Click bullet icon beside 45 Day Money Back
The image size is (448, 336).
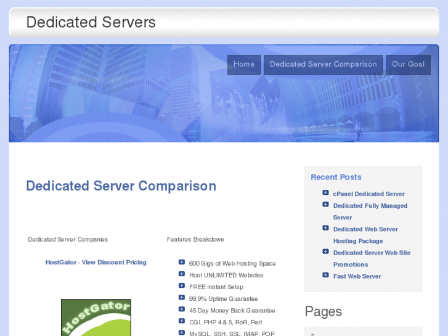[x=182, y=309]
